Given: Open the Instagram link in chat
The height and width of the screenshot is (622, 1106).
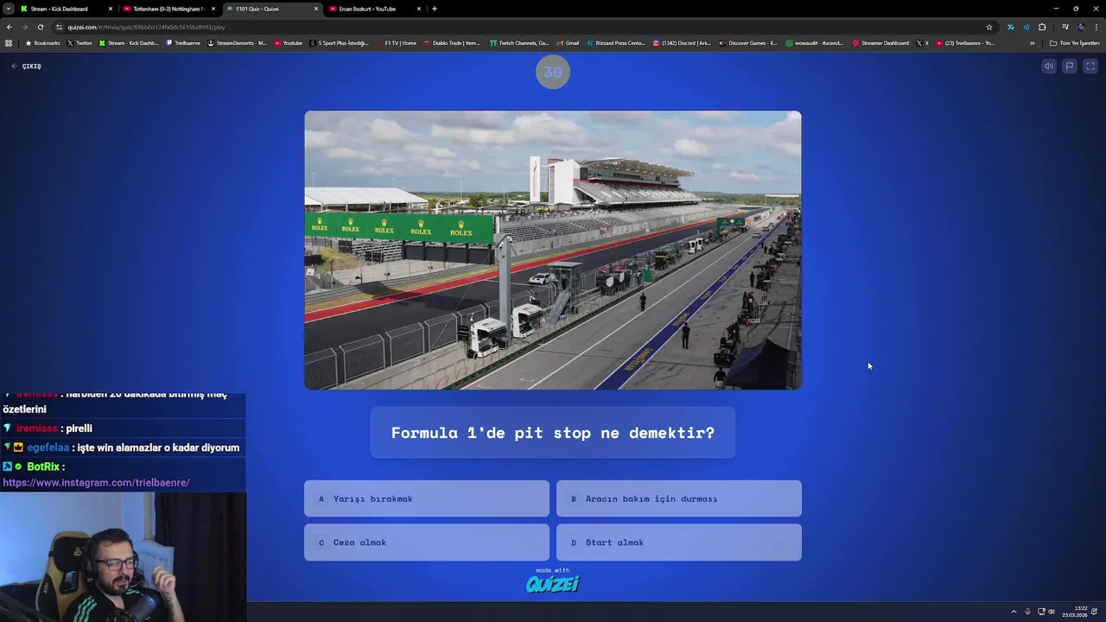Looking at the screenshot, I should (x=96, y=483).
